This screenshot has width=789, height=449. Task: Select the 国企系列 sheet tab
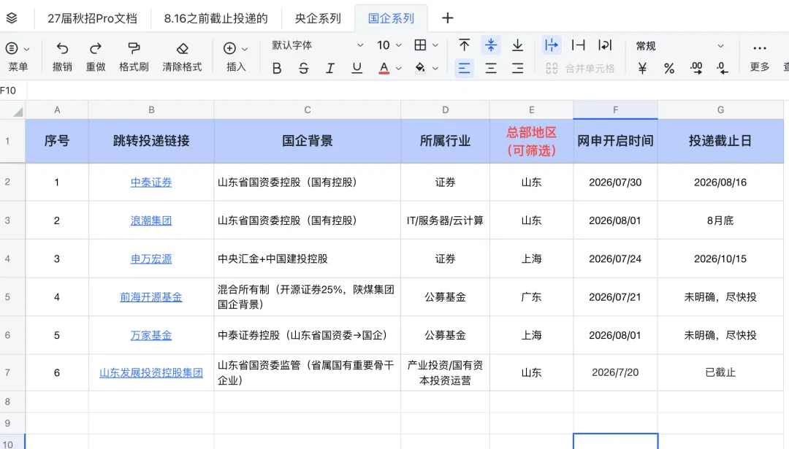(391, 18)
